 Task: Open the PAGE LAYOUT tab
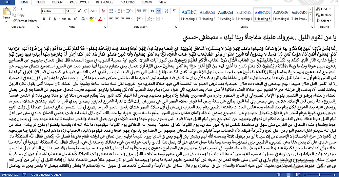click(x=79, y=2)
